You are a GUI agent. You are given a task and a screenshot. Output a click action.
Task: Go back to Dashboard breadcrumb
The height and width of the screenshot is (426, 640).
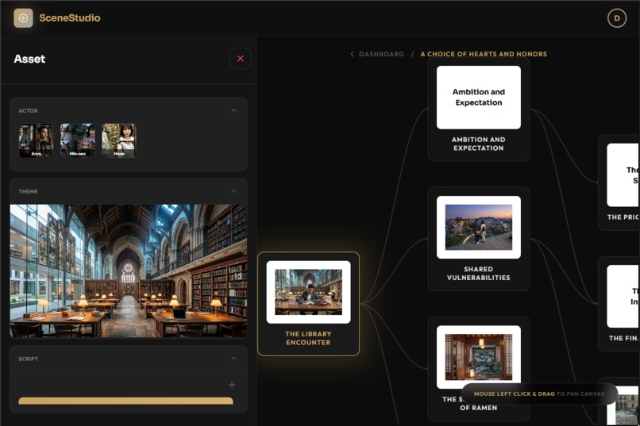pyautogui.click(x=381, y=54)
